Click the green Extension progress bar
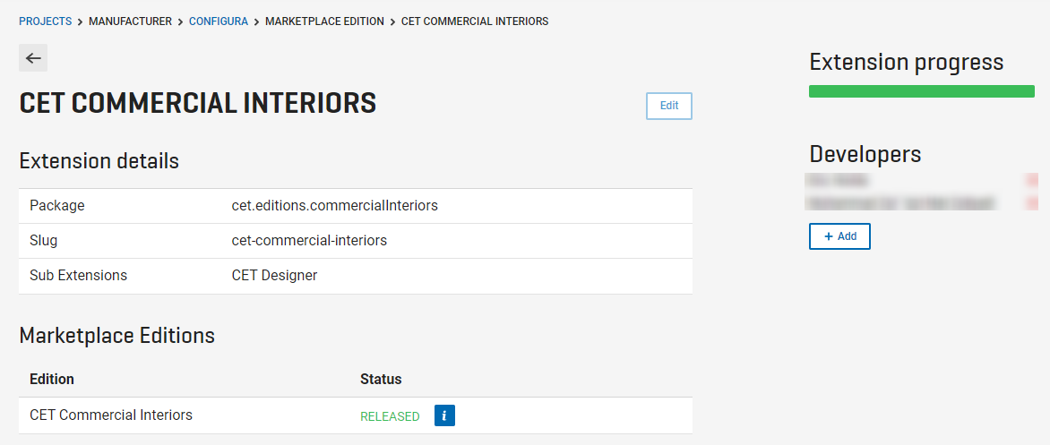Image resolution: width=1050 pixels, height=445 pixels. 921,91
